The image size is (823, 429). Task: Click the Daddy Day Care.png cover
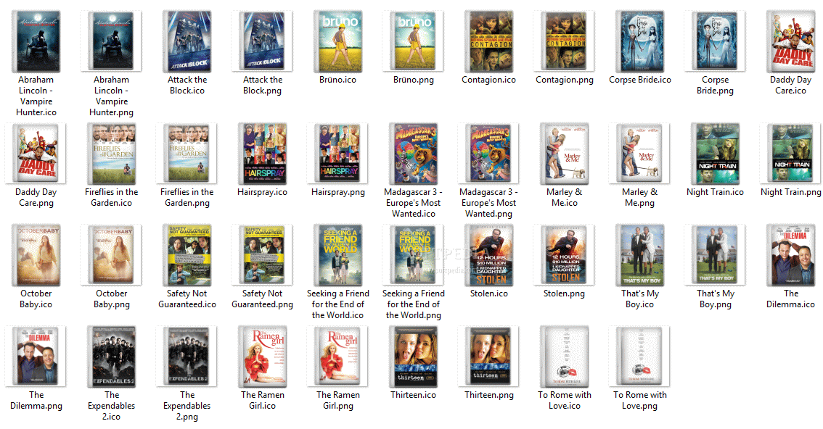pyautogui.click(x=36, y=154)
